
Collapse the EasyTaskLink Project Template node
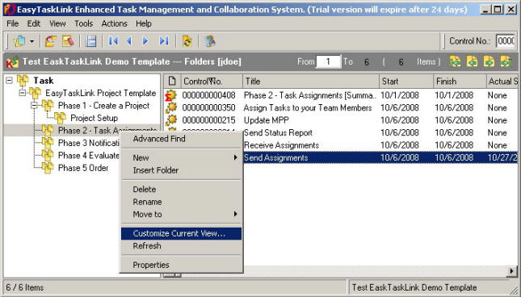(22, 93)
